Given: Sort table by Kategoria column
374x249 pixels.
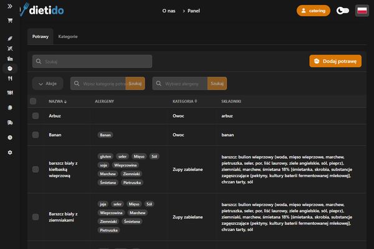Looking at the screenshot, I should click(185, 101).
